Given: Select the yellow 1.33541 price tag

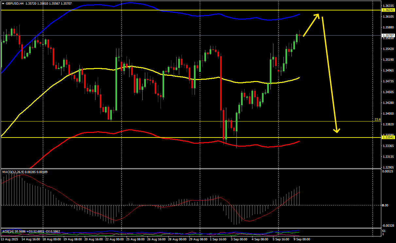Looking at the screenshot, I should [388, 138].
